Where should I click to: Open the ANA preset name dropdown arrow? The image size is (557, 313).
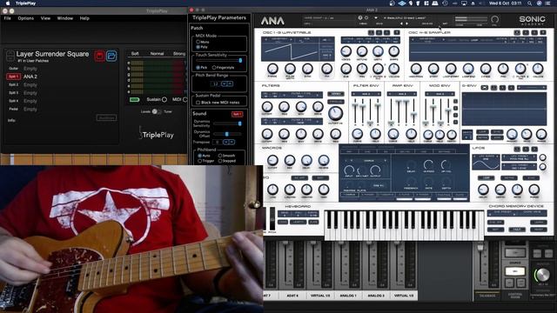coord(376,17)
